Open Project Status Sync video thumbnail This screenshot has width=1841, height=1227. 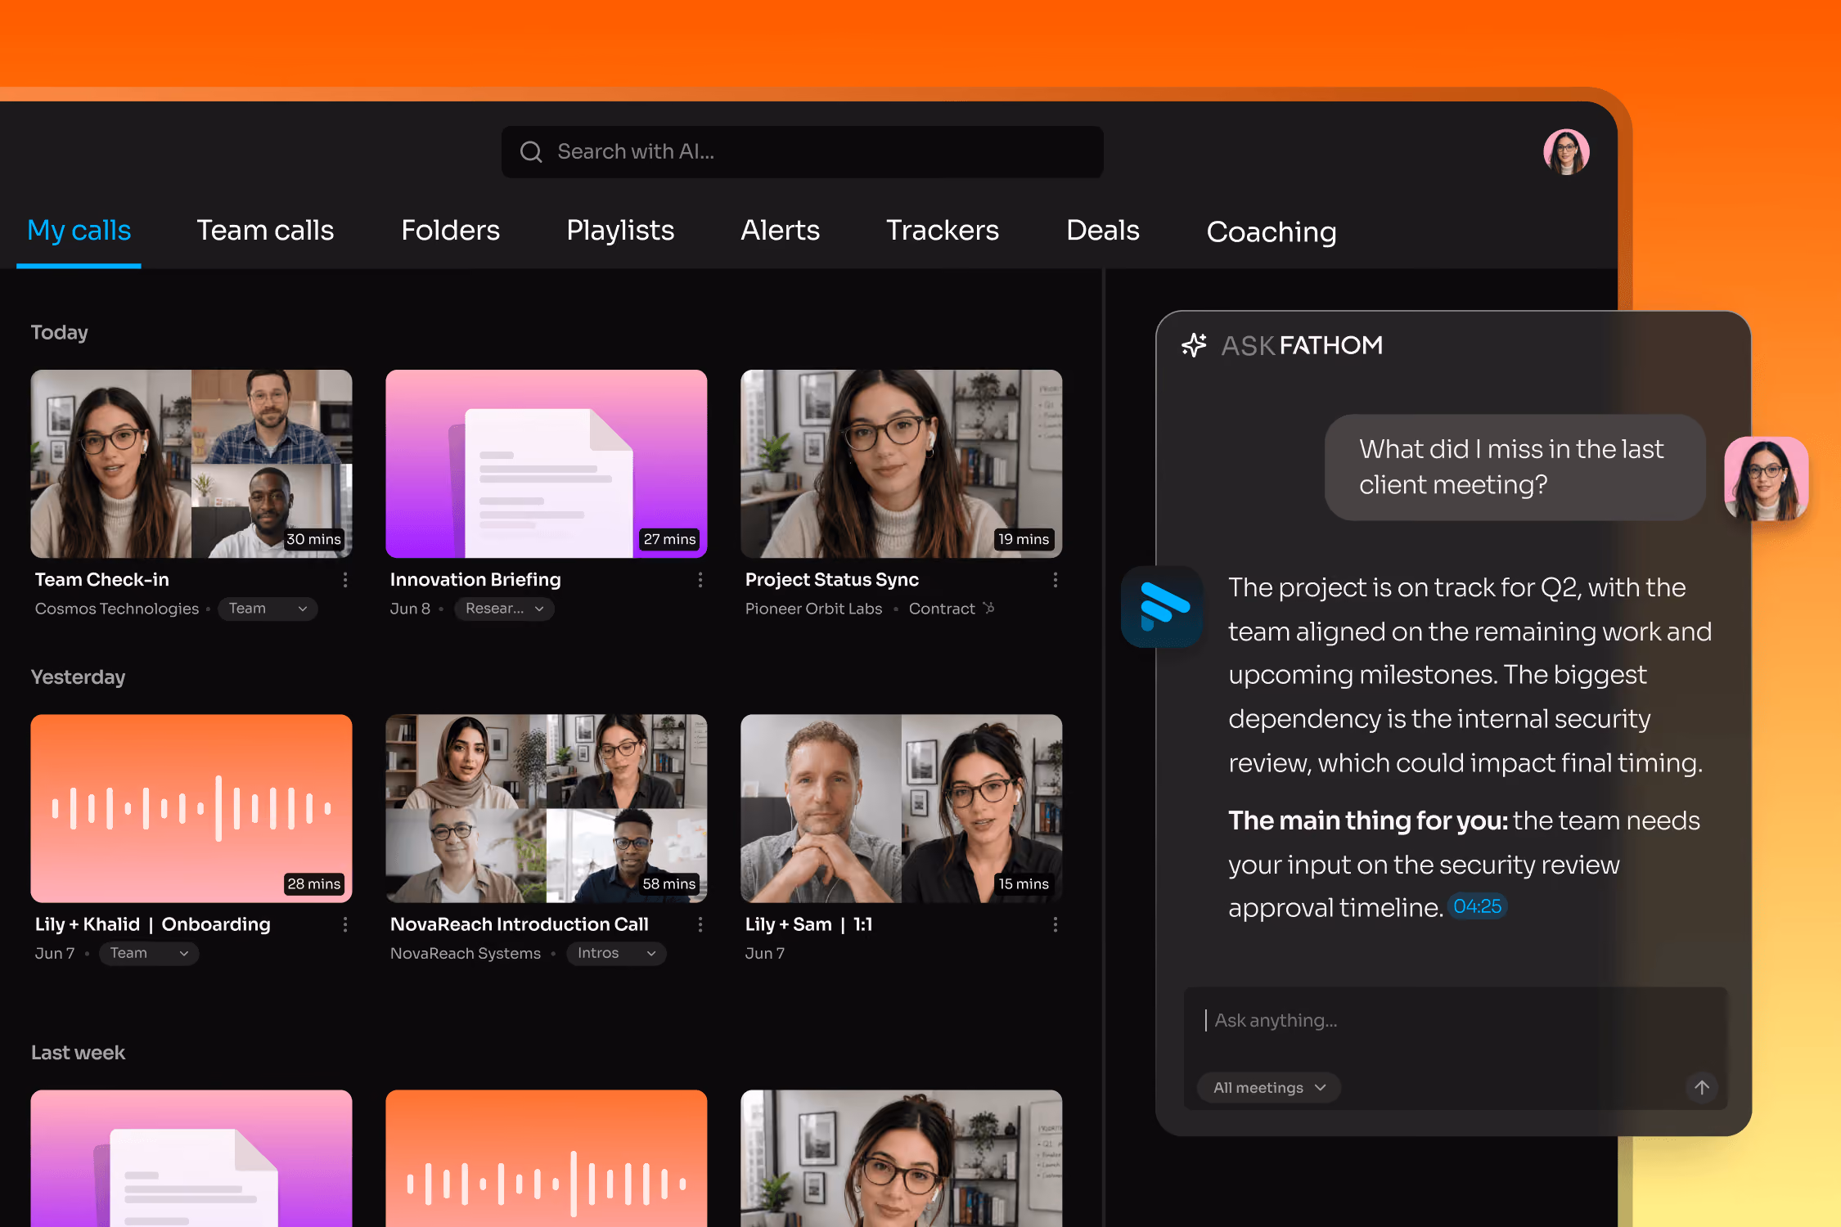(902, 464)
